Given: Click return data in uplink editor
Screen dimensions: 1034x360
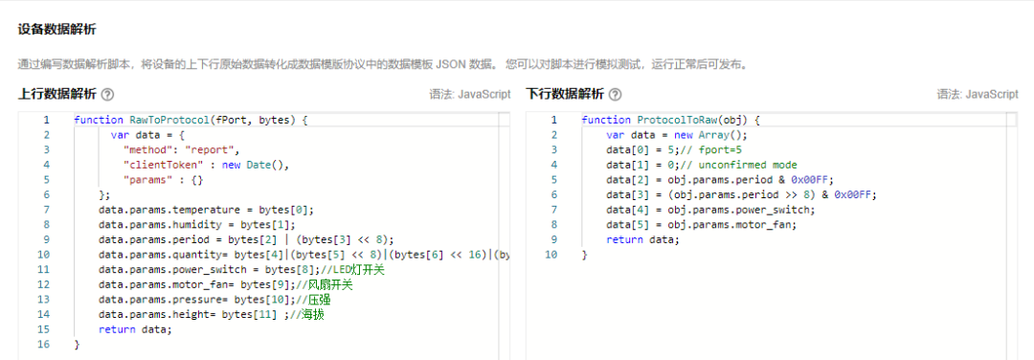Looking at the screenshot, I should 135,329.
